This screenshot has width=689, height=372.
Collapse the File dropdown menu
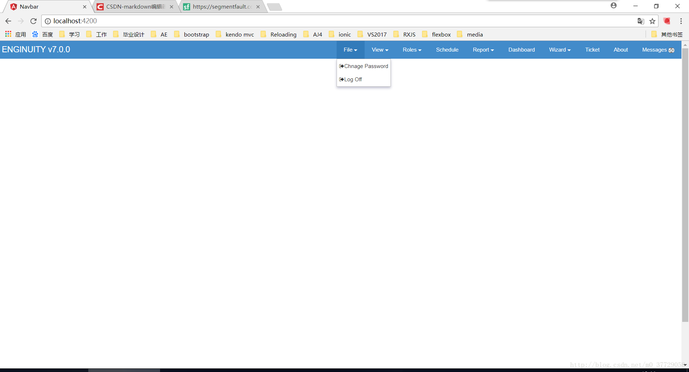coord(350,50)
